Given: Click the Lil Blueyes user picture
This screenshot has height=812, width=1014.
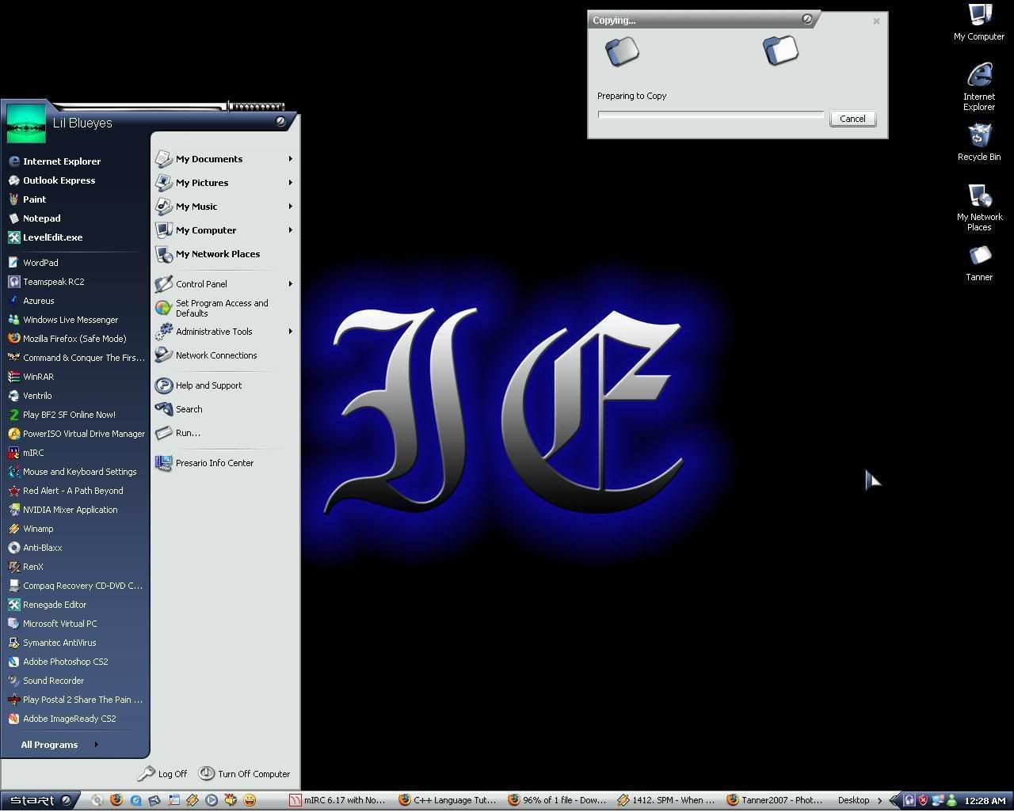Looking at the screenshot, I should coord(26,123).
